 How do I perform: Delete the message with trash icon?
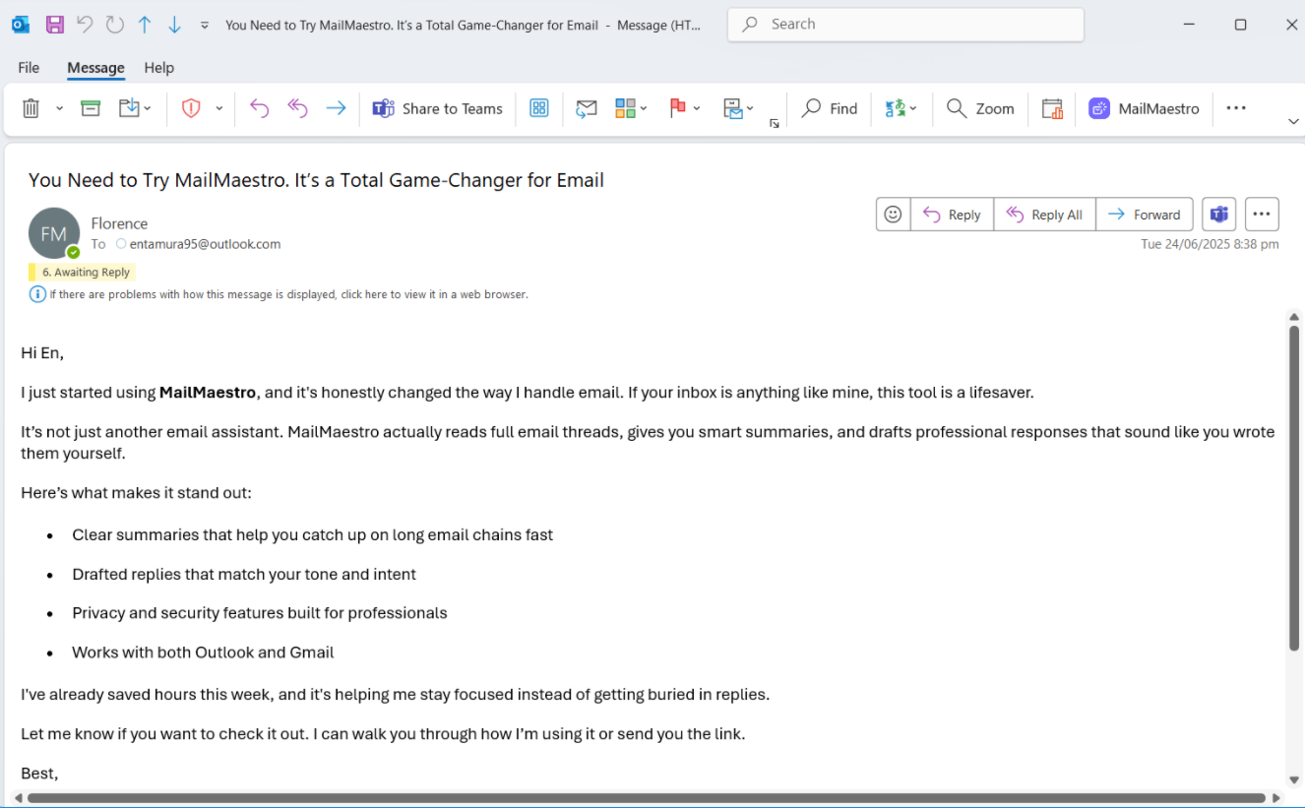[31, 108]
